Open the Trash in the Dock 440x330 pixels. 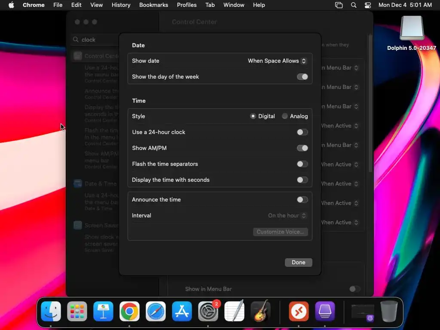tap(388, 311)
